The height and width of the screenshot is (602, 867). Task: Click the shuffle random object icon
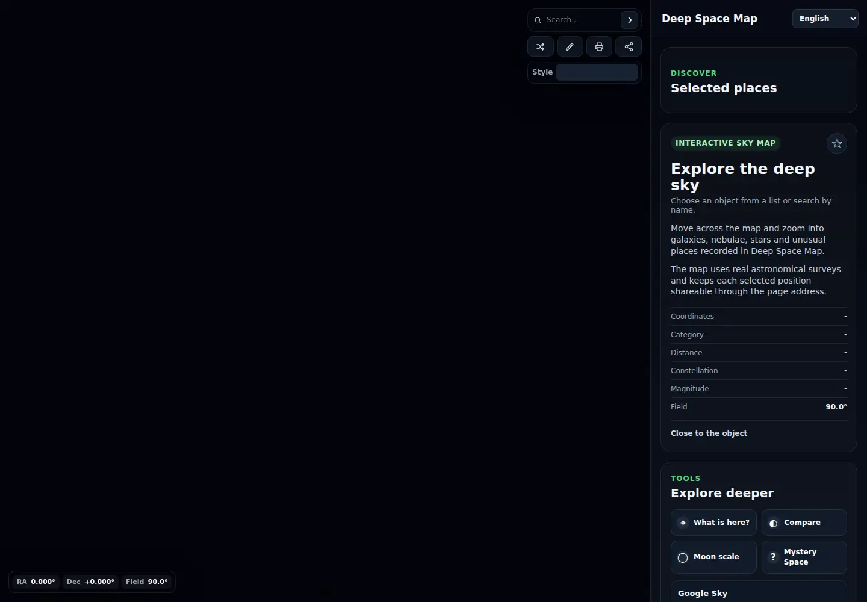click(x=540, y=46)
